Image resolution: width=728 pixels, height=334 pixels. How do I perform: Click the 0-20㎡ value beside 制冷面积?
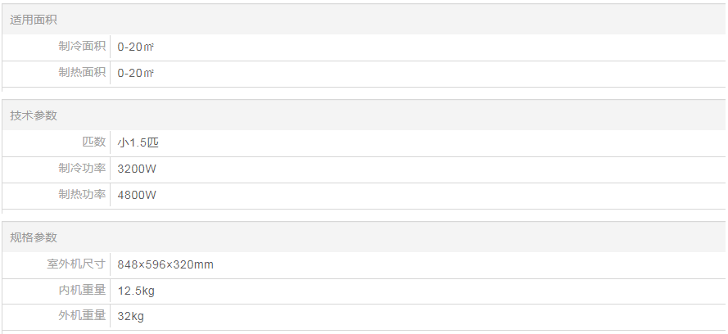(x=136, y=47)
